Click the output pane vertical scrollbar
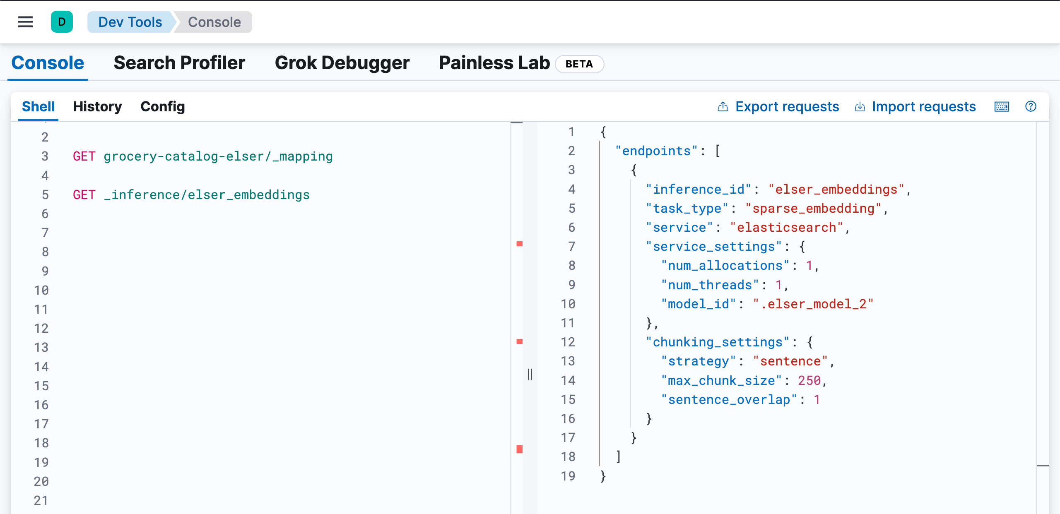Image resolution: width=1060 pixels, height=514 pixels. [1043, 318]
